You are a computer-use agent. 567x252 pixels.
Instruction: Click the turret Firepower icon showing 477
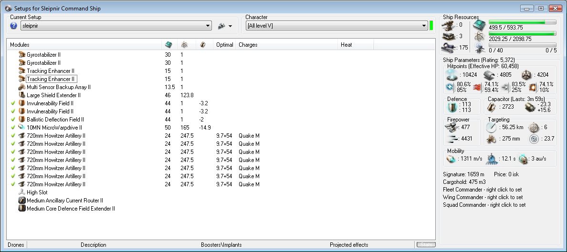click(452, 127)
